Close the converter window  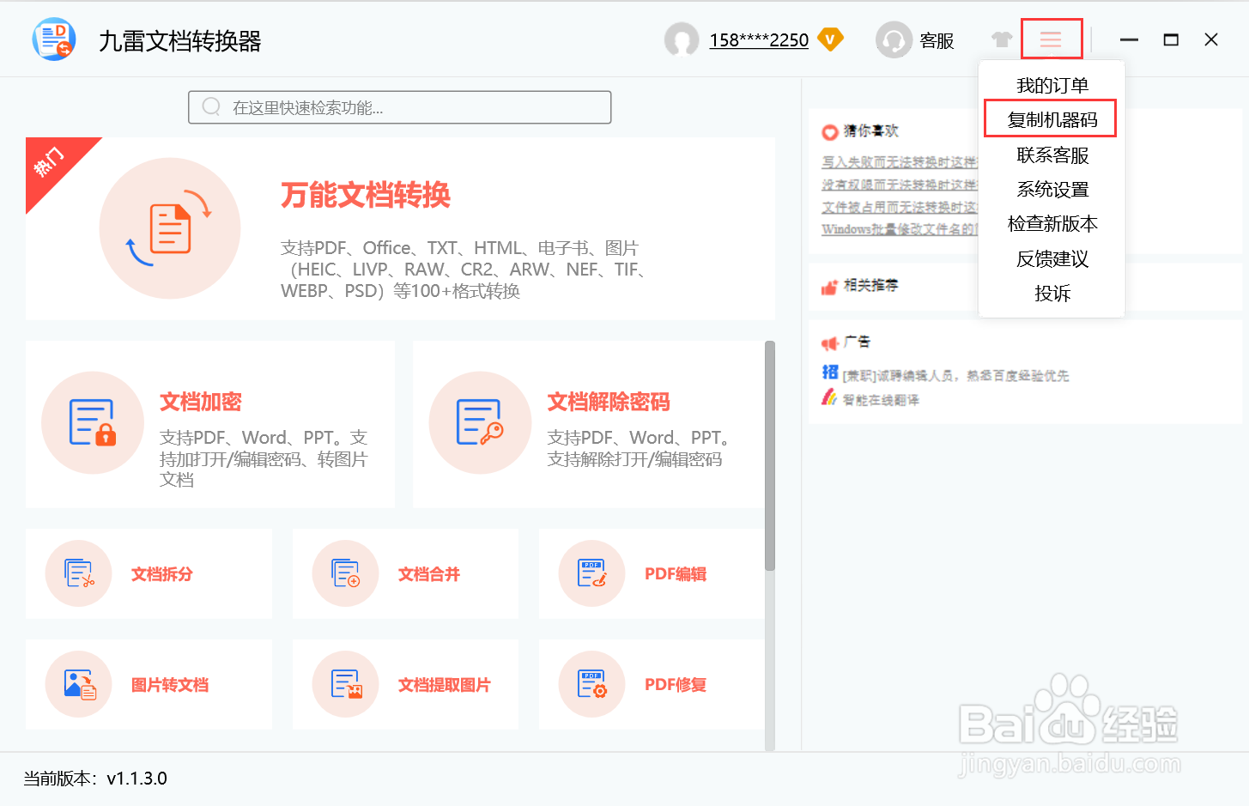(1211, 39)
